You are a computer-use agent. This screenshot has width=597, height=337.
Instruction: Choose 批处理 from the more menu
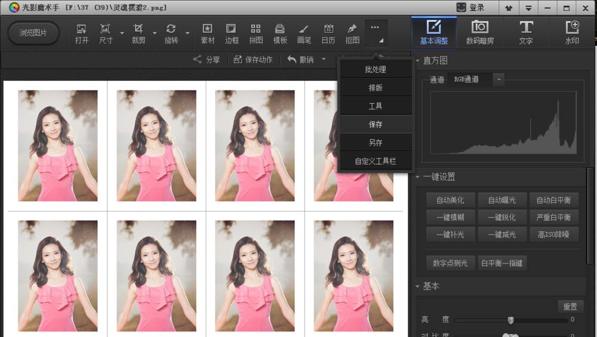[x=376, y=69]
